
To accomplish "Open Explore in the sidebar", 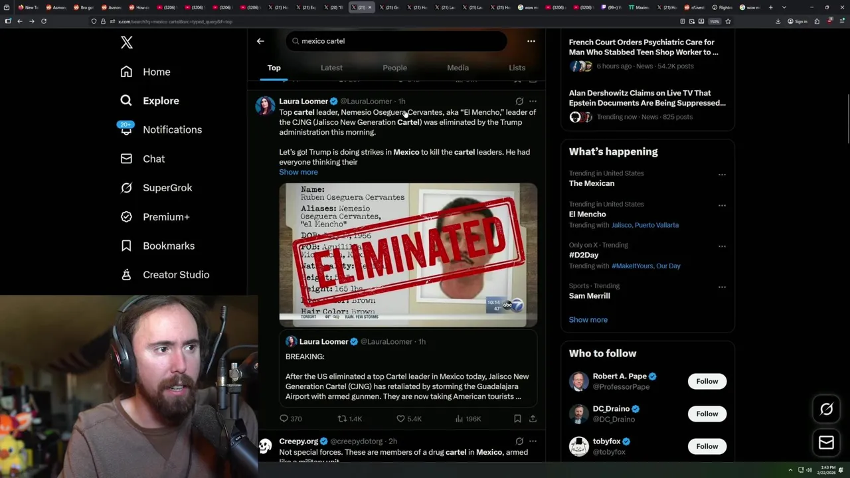I will pyautogui.click(x=149, y=101).
